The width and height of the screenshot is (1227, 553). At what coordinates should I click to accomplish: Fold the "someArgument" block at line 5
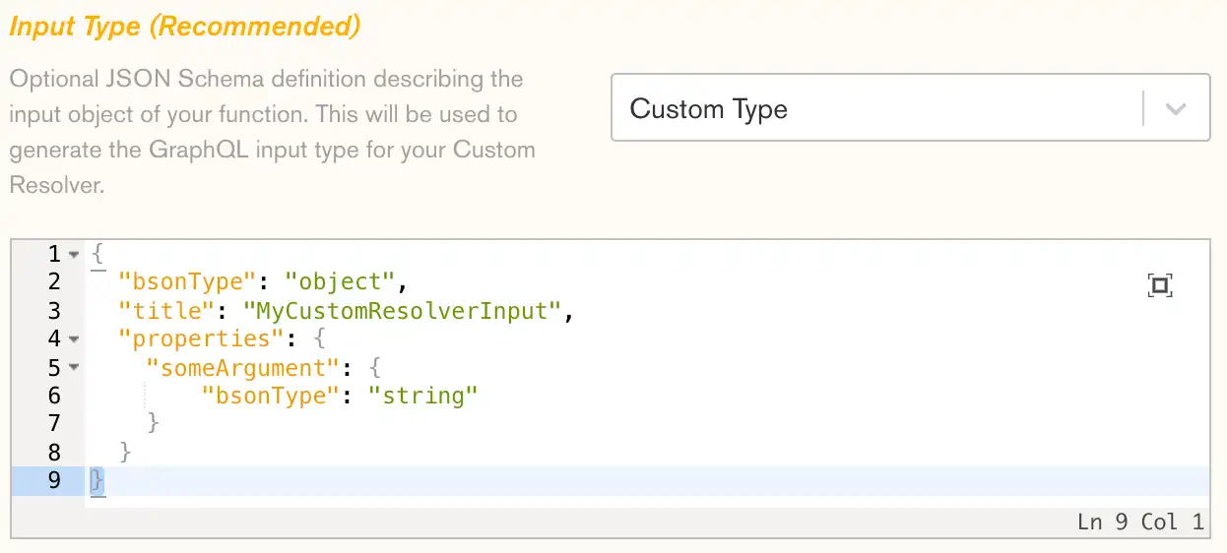click(x=74, y=368)
